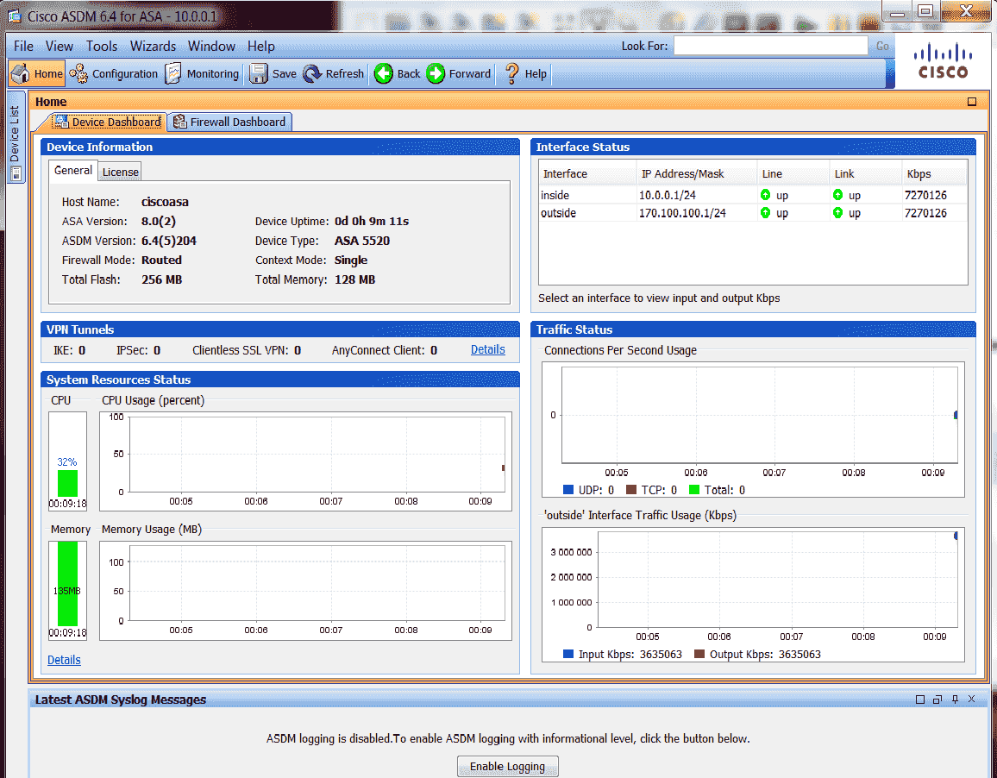Click the ASA 5520 device type value
The width and height of the screenshot is (997, 778).
click(x=361, y=241)
